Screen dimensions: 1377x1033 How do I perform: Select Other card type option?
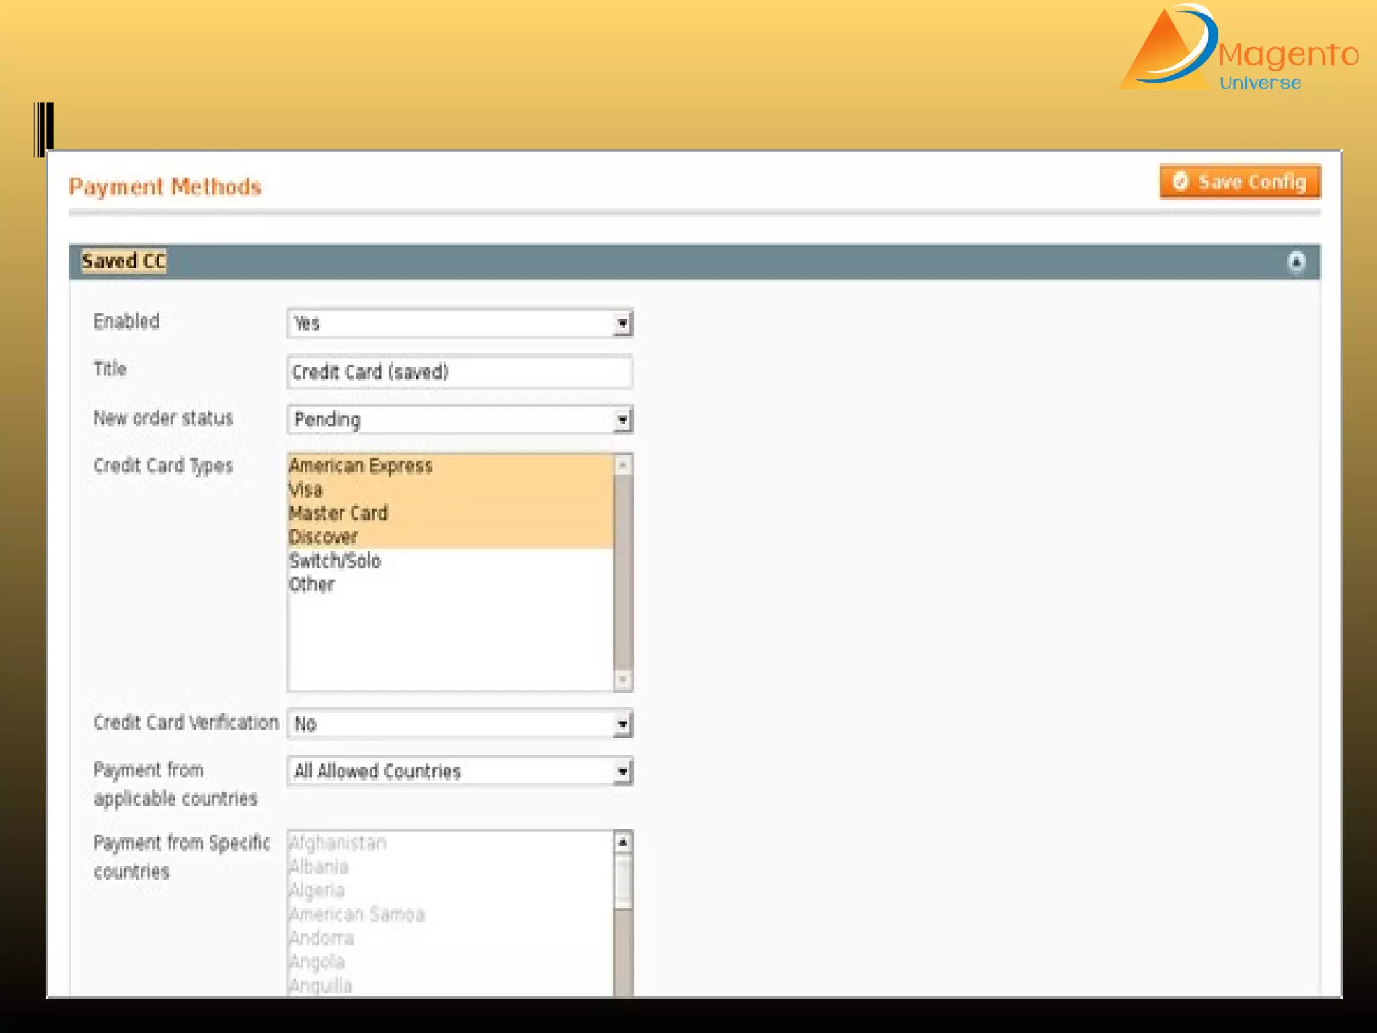click(x=312, y=584)
